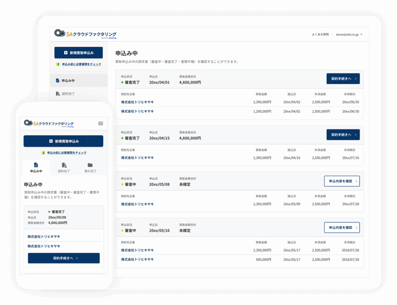This screenshot has height=305, width=397.
Task: Click the plus icon on desktop 新規買取申込み button
Action: click(x=66, y=53)
